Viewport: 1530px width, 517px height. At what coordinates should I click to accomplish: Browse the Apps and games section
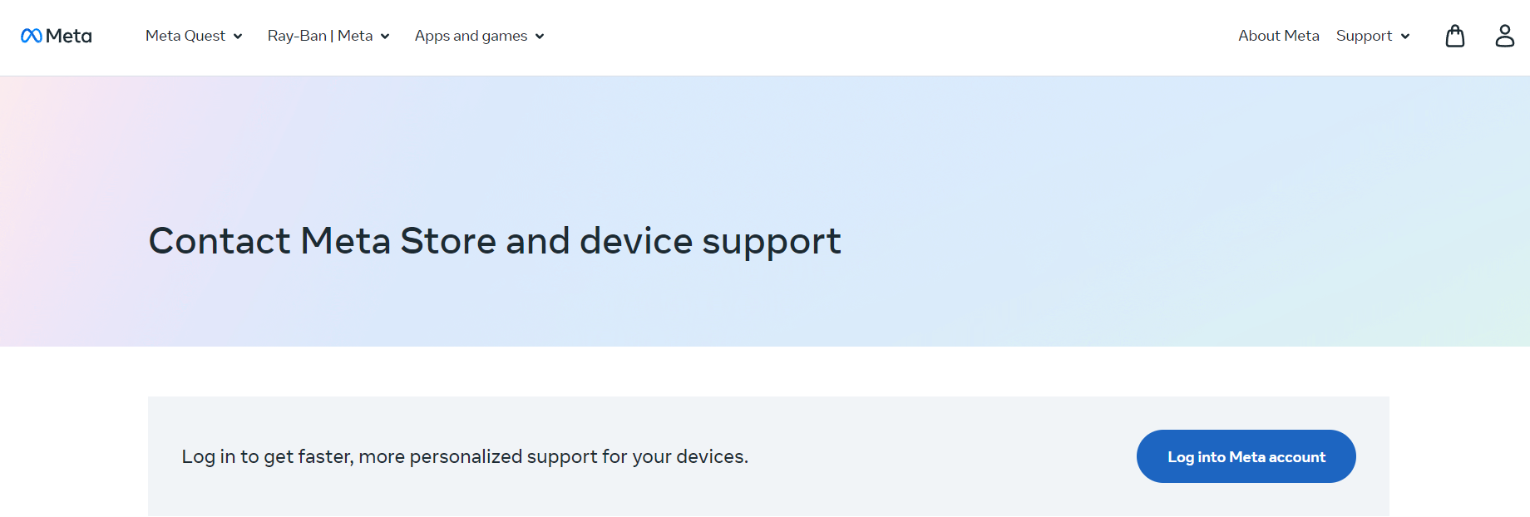471,36
